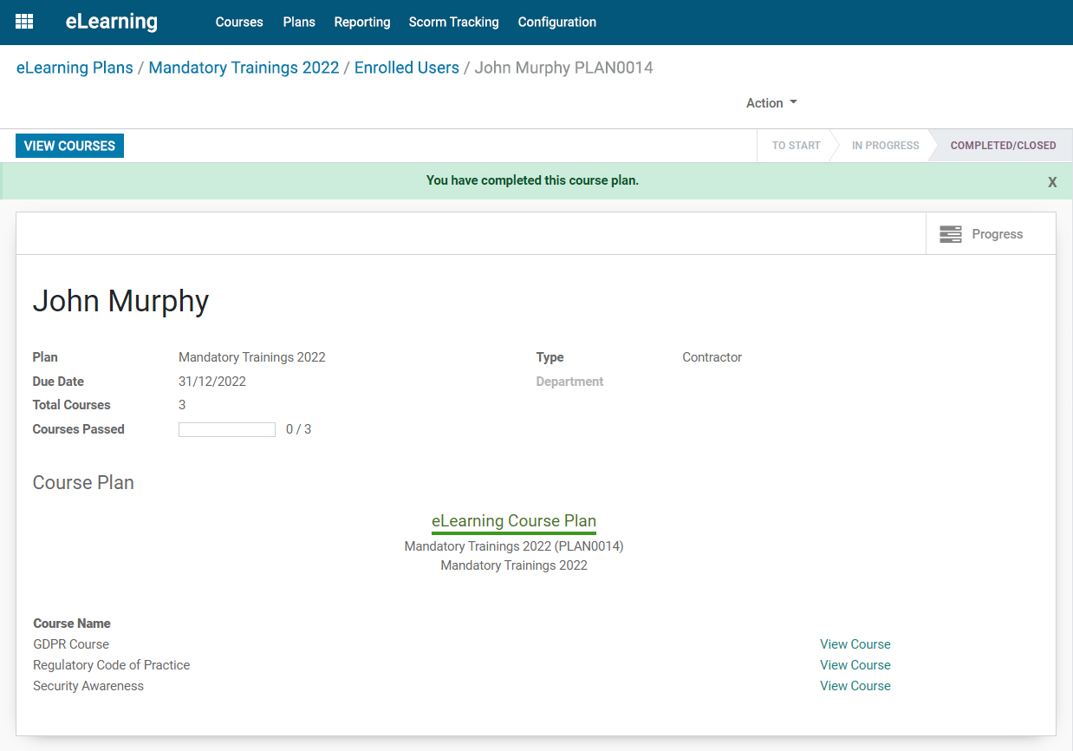This screenshot has height=751, width=1073.
Task: Click the VIEW COURSES button
Action: click(69, 146)
